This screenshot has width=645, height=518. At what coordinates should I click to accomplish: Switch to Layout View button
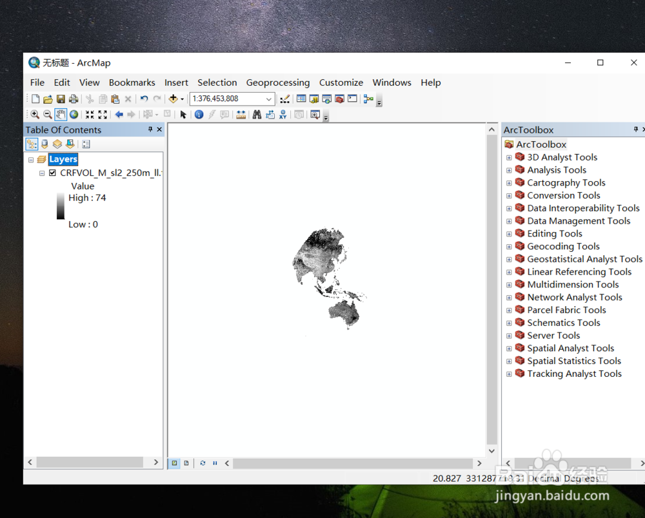186,463
